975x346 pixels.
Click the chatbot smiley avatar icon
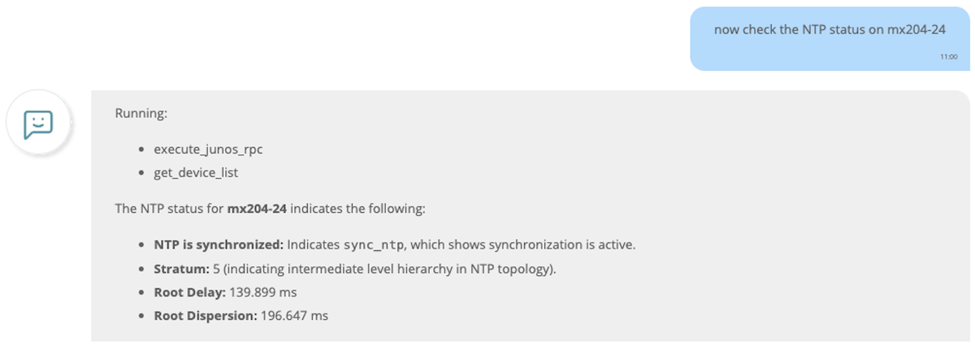[38, 123]
